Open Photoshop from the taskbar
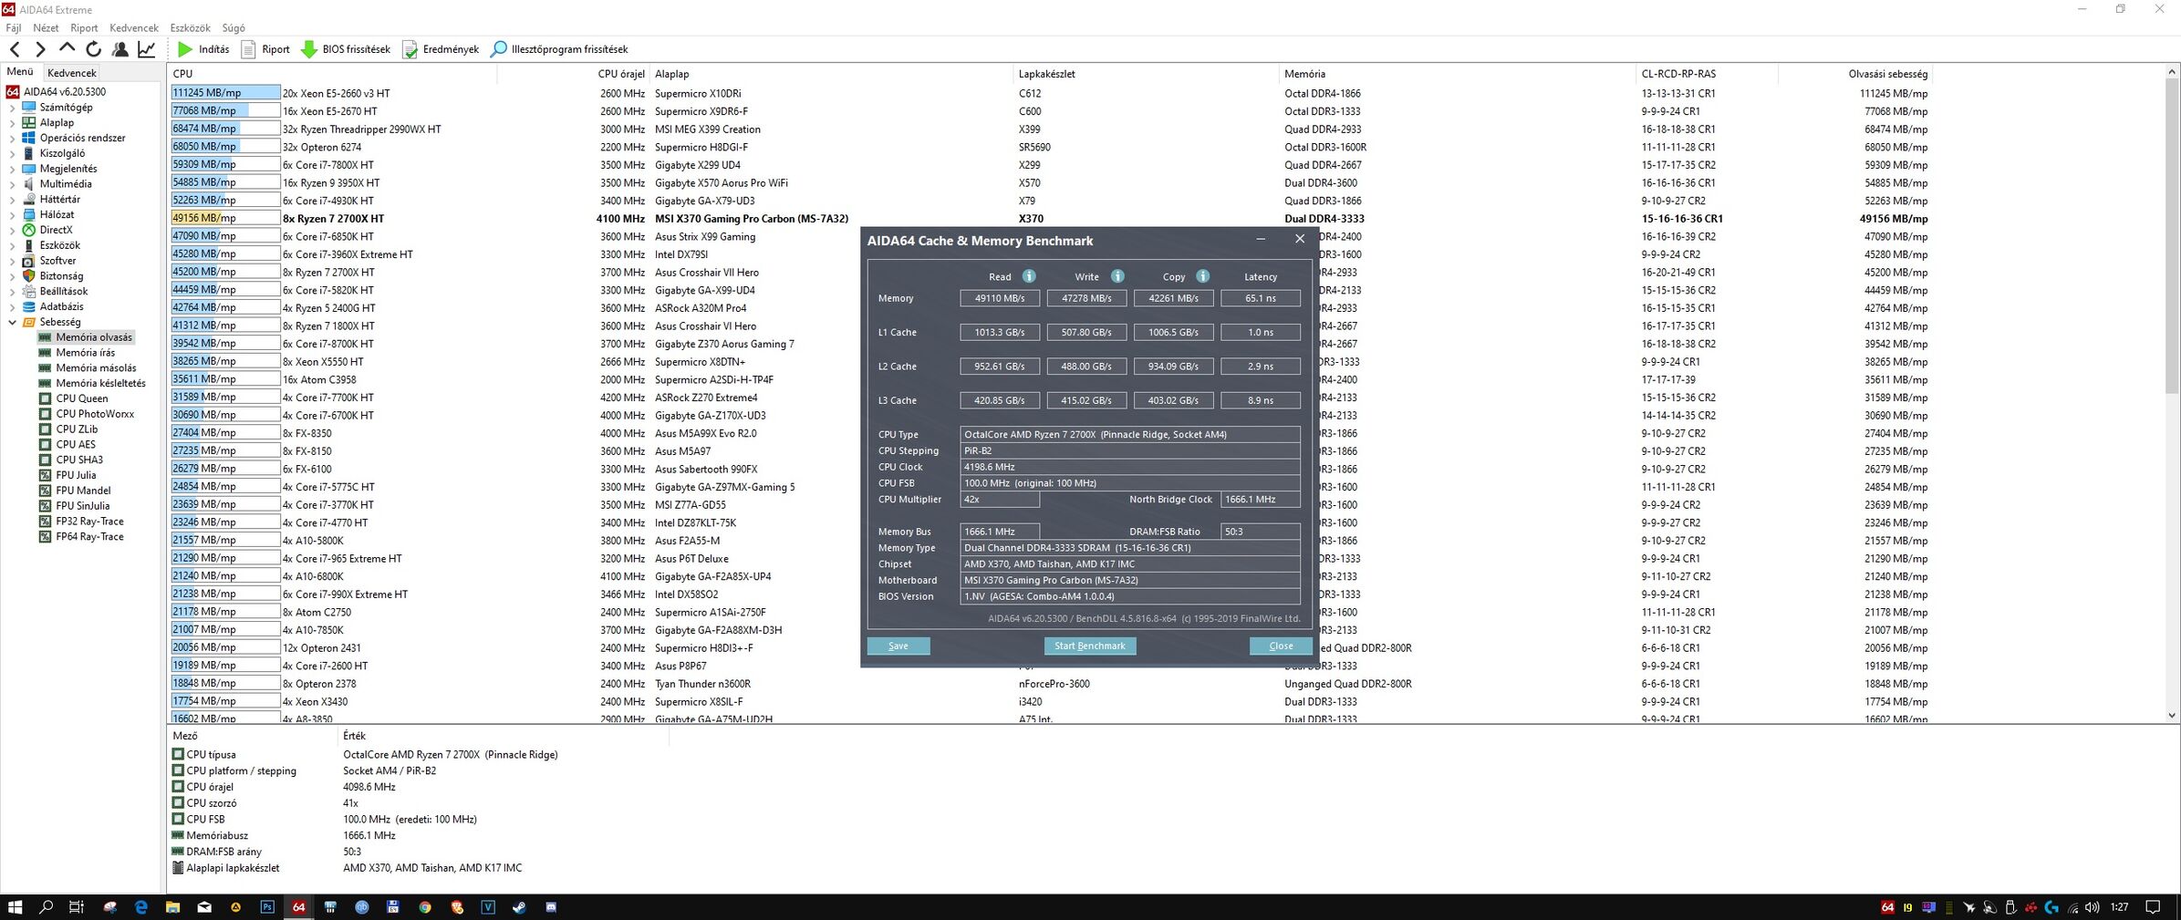This screenshot has width=2181, height=920. [267, 907]
